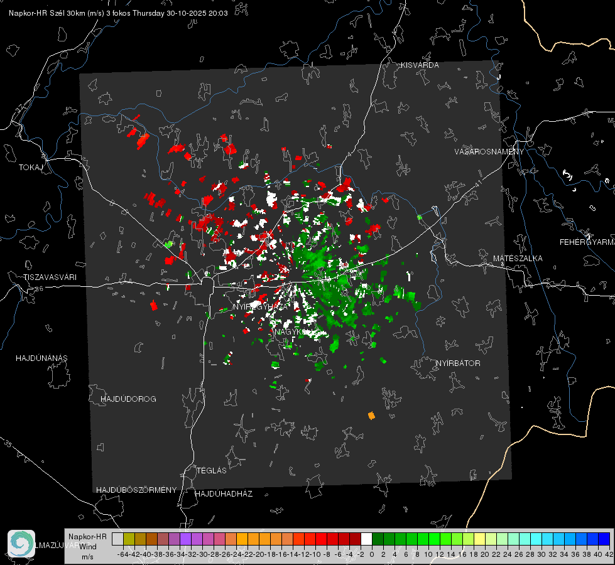Click the MÁTÉSZALKA city label
The height and width of the screenshot is (565, 615).
point(518,259)
